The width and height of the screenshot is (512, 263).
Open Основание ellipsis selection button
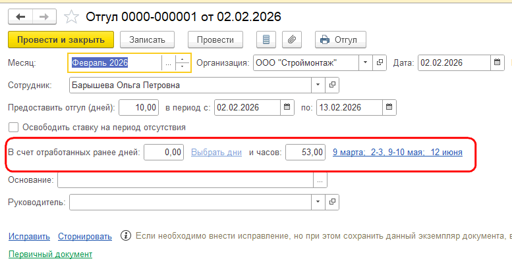pos(320,180)
